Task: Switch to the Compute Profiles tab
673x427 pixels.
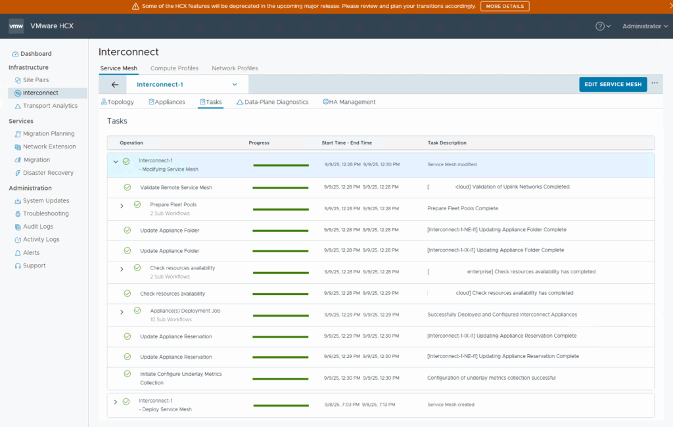Action: tap(174, 68)
